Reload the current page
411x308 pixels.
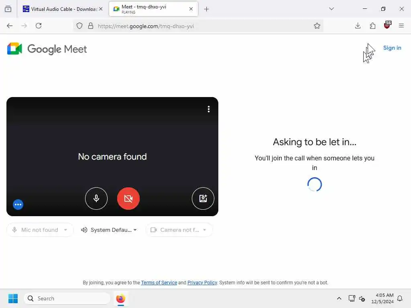39,26
